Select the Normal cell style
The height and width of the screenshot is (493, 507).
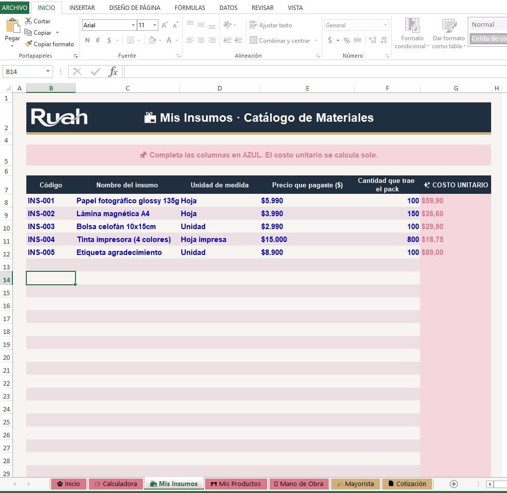click(x=488, y=25)
